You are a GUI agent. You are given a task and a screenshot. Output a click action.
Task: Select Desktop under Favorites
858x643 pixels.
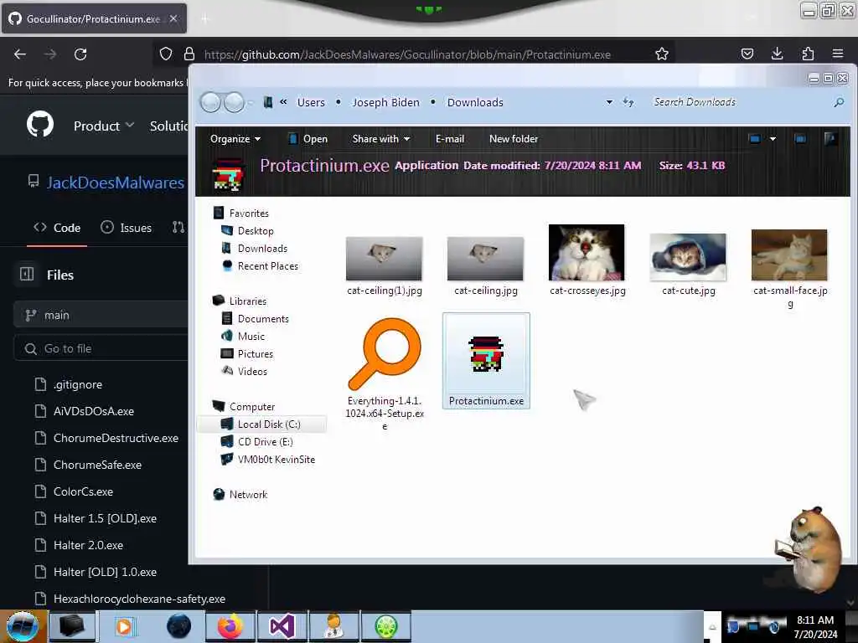[256, 231]
